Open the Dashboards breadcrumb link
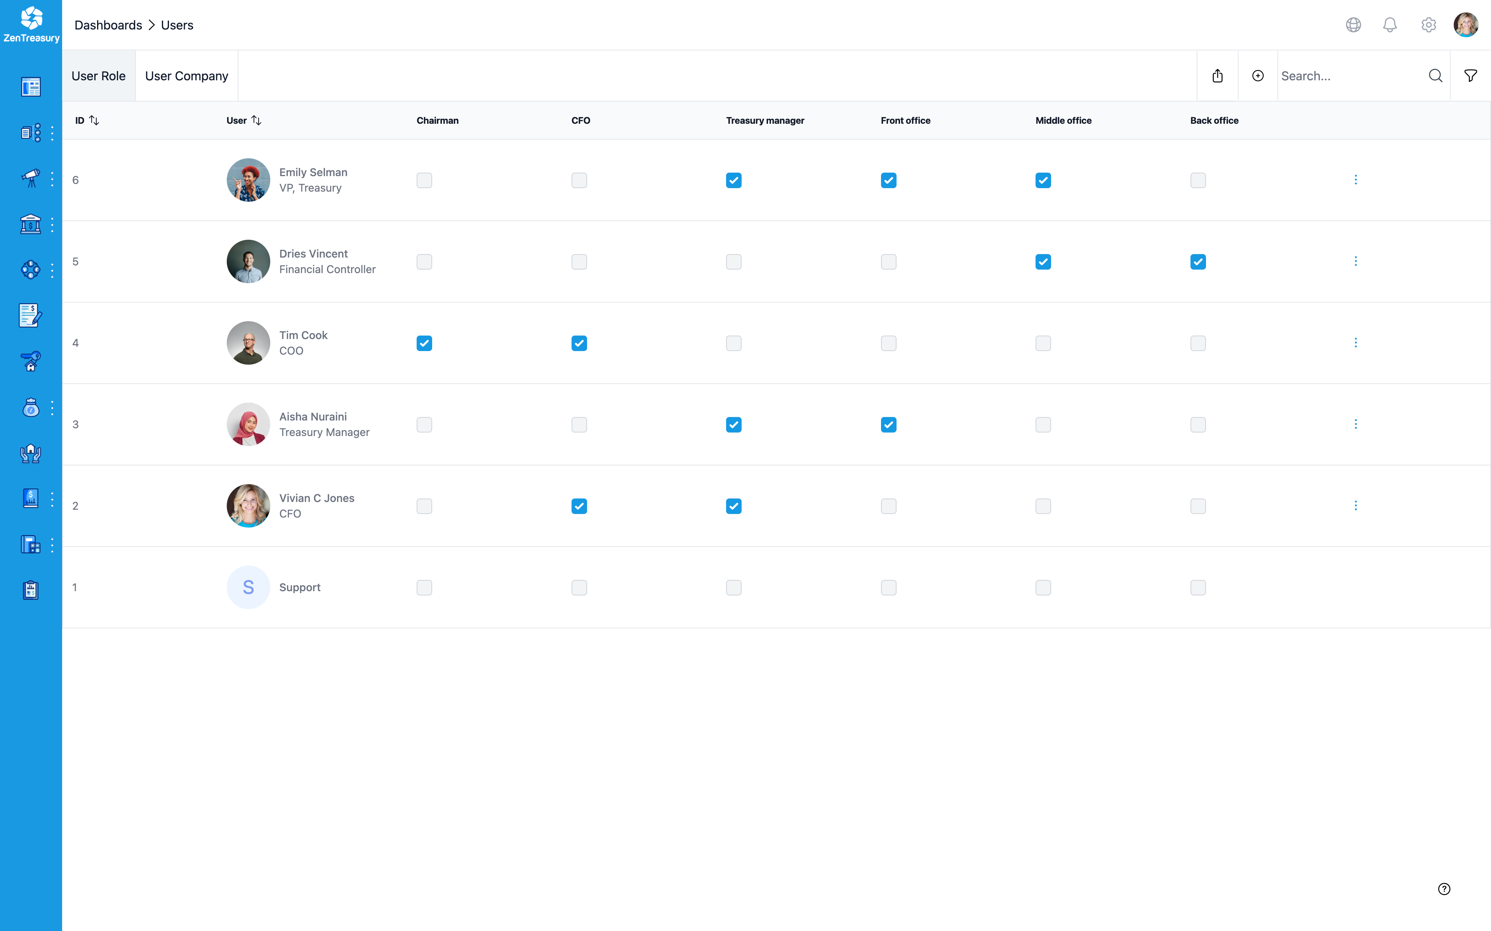1491x931 pixels. pyautogui.click(x=108, y=25)
